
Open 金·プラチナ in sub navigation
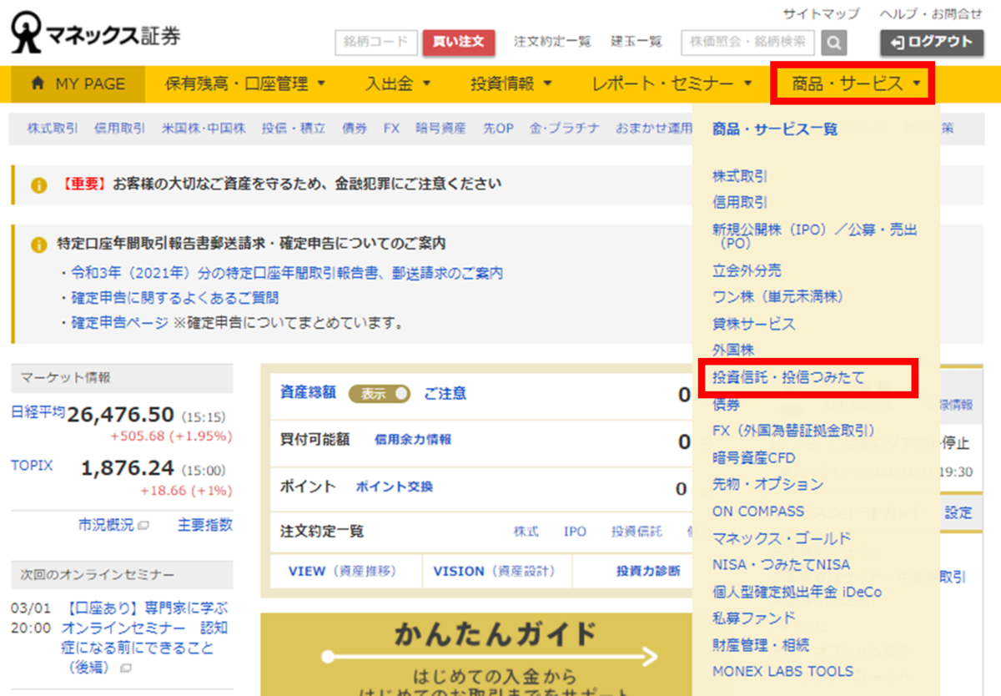tap(565, 129)
